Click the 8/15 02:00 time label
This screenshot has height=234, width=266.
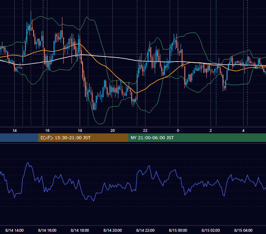pos(210,230)
